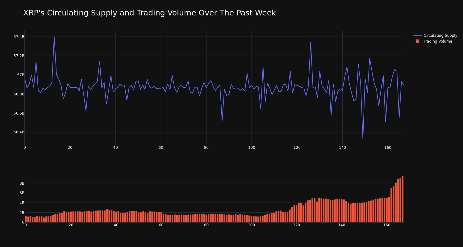Toggle the Circulating Supply legend entry

pos(435,36)
